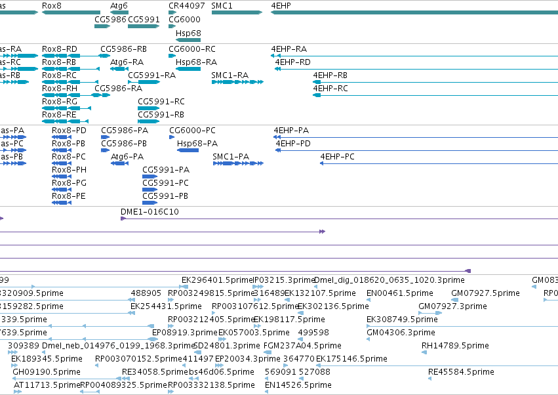Screen dimensions: 558x395
Task: Select the Rox8-RB transcript label
Action: tap(59, 62)
